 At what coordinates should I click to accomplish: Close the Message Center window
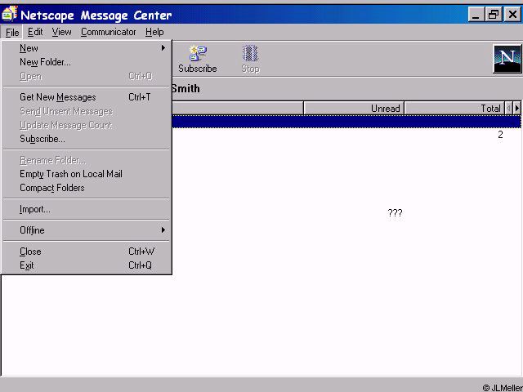(x=512, y=15)
